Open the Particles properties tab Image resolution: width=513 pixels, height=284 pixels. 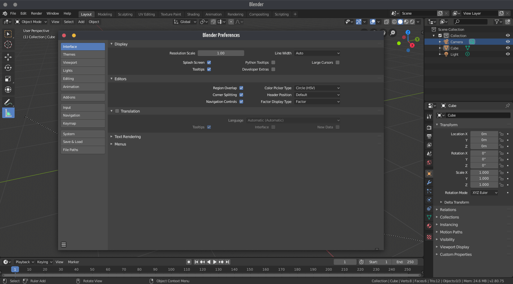(429, 191)
